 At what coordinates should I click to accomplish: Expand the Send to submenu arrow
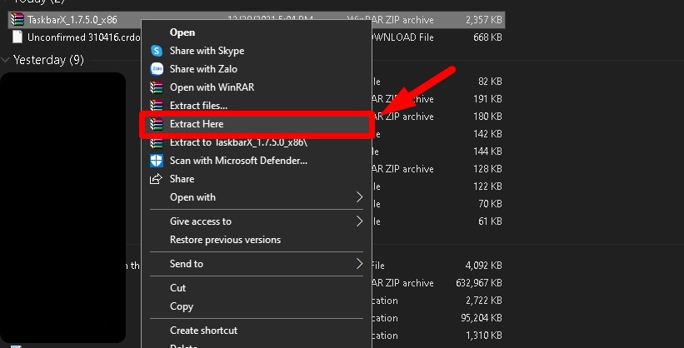pos(360,264)
